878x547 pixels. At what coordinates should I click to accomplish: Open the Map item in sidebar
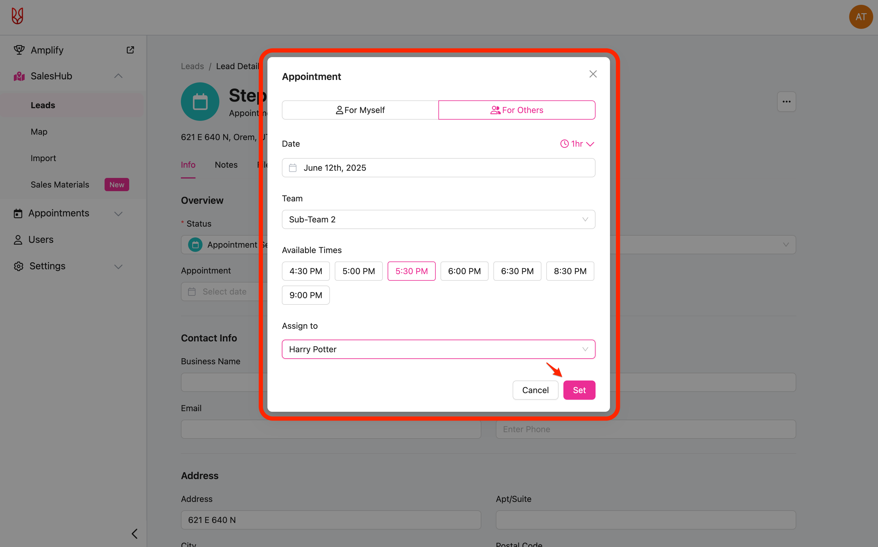tap(39, 132)
